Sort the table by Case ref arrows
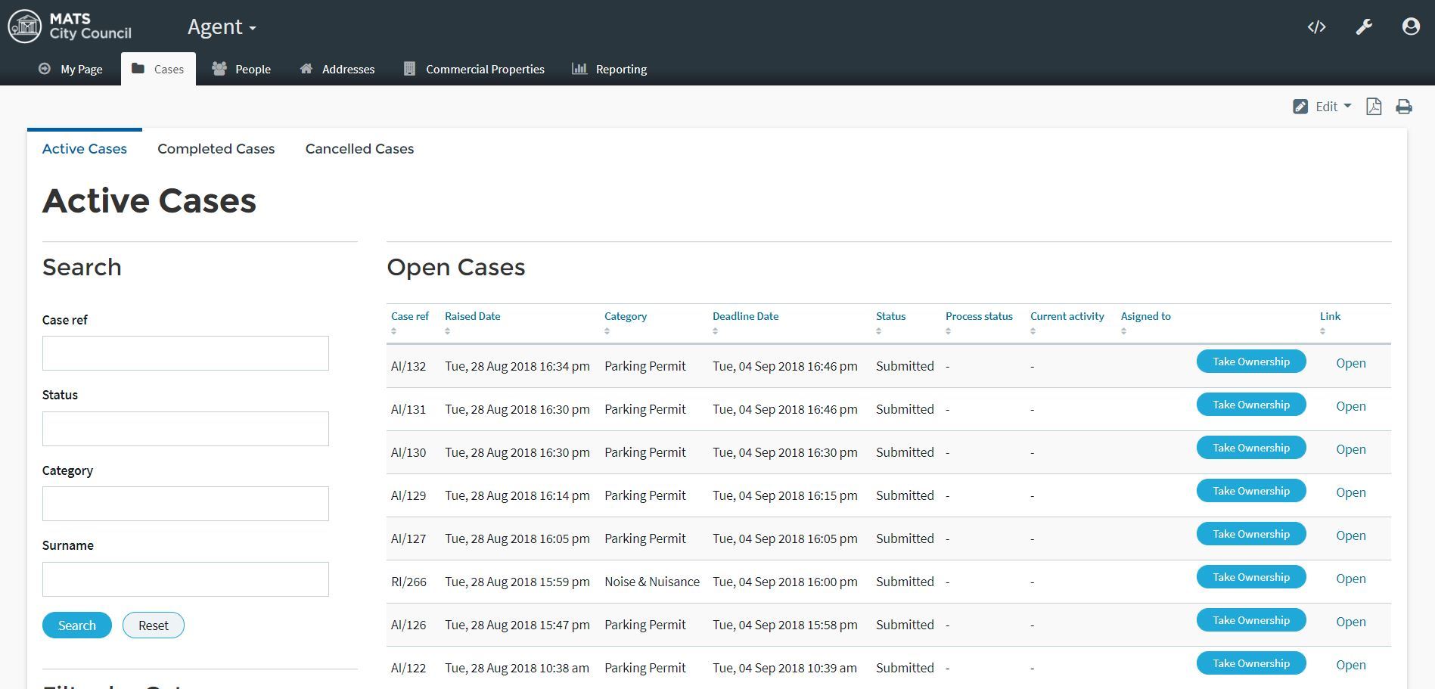This screenshot has width=1435, height=689. [393, 331]
